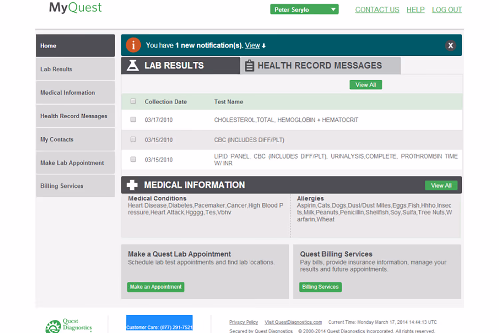Click the Collection Date column header
This screenshot has width=499, height=333.
(x=166, y=102)
